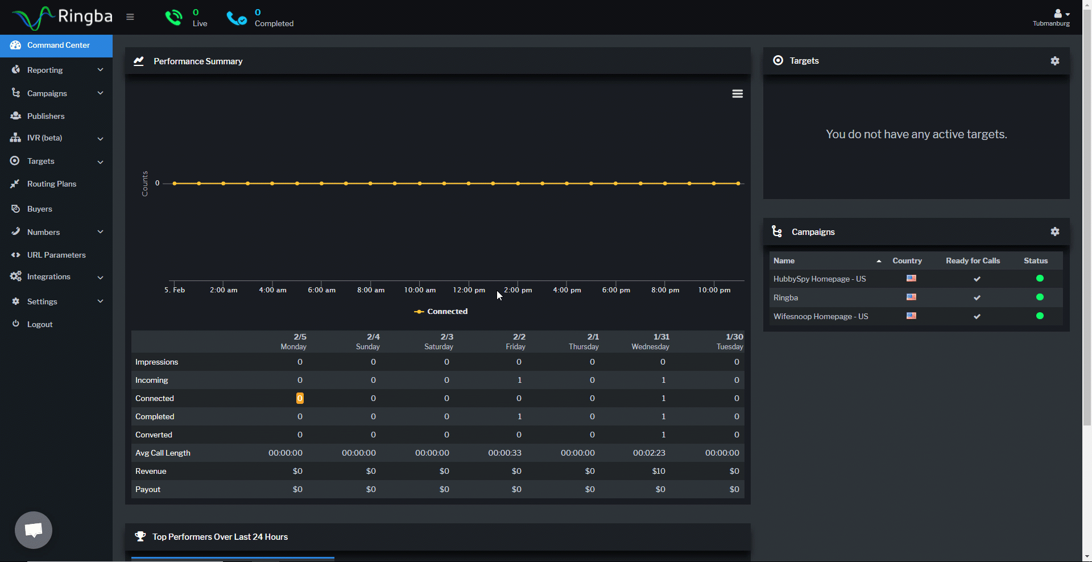Open Campaigns panel settings gear
Viewport: 1092px width, 562px height.
tap(1055, 232)
